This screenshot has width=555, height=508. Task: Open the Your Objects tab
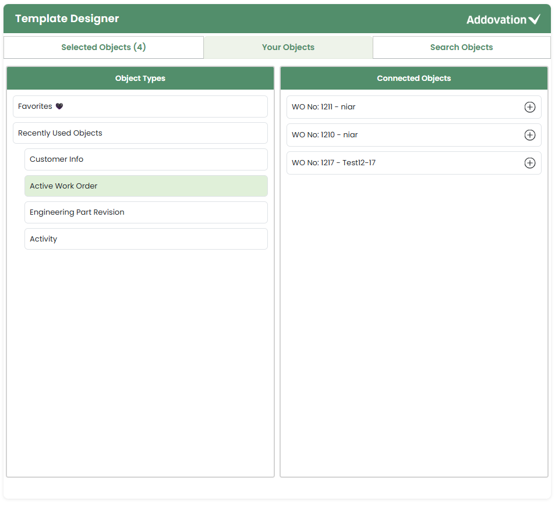click(288, 47)
